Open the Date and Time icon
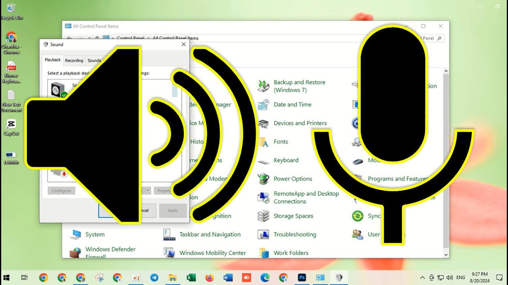The image size is (508, 285). pos(264,104)
